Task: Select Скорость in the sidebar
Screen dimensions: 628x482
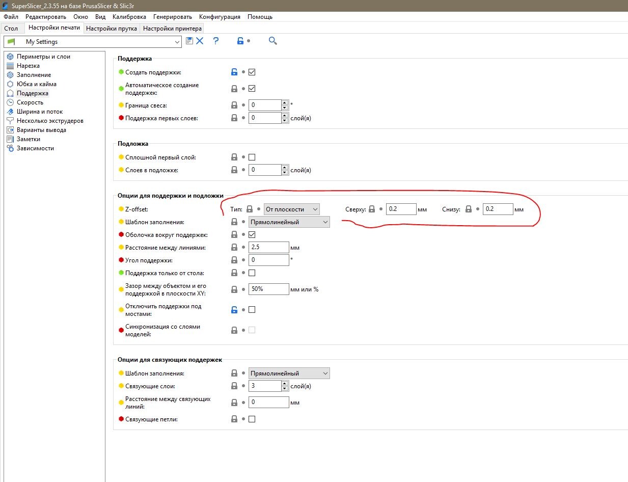Action: 30,102
